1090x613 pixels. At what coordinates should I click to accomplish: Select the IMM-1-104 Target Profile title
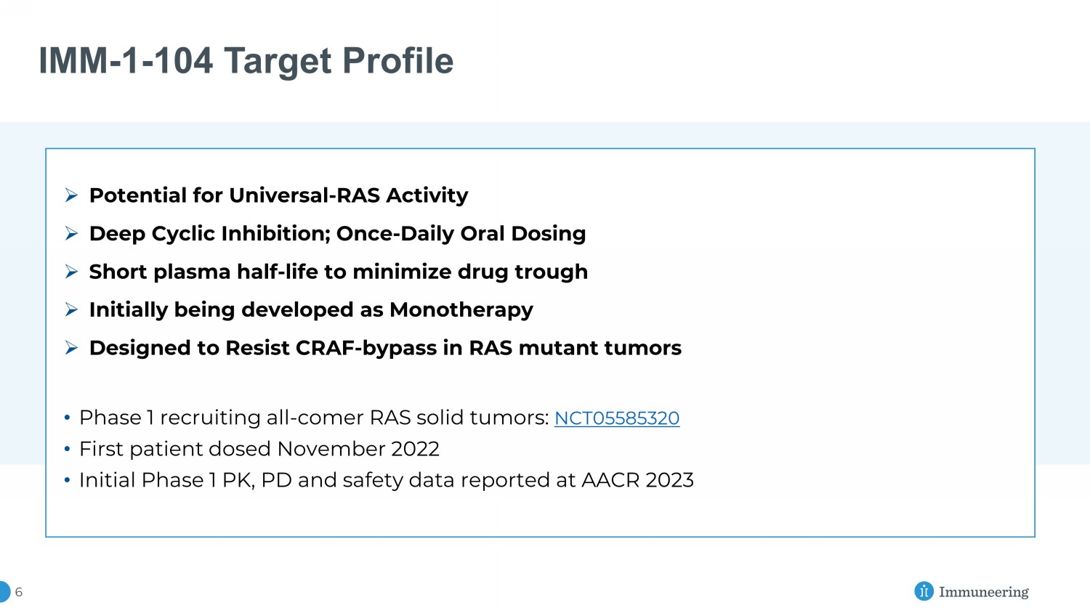tap(246, 61)
